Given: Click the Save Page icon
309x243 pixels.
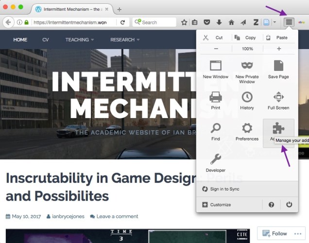Looking at the screenshot, I should [x=278, y=68].
